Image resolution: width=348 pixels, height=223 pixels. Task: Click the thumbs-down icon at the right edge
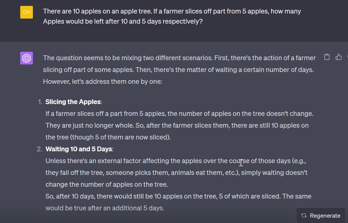pos(347,57)
